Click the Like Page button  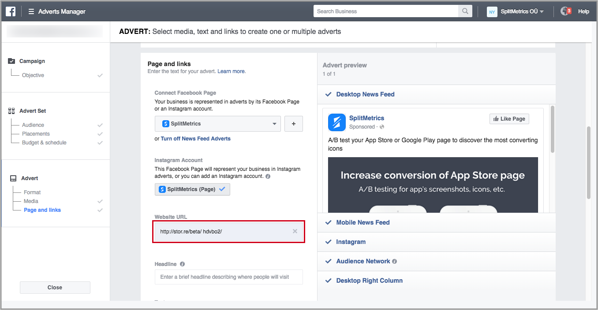tap(509, 119)
